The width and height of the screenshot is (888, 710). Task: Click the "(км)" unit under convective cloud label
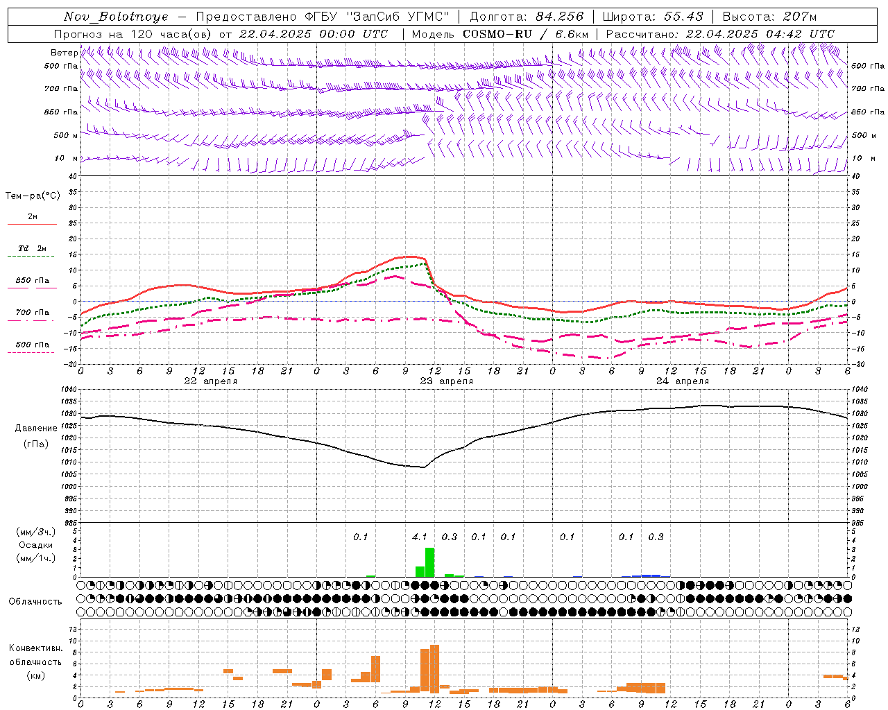[35, 675]
